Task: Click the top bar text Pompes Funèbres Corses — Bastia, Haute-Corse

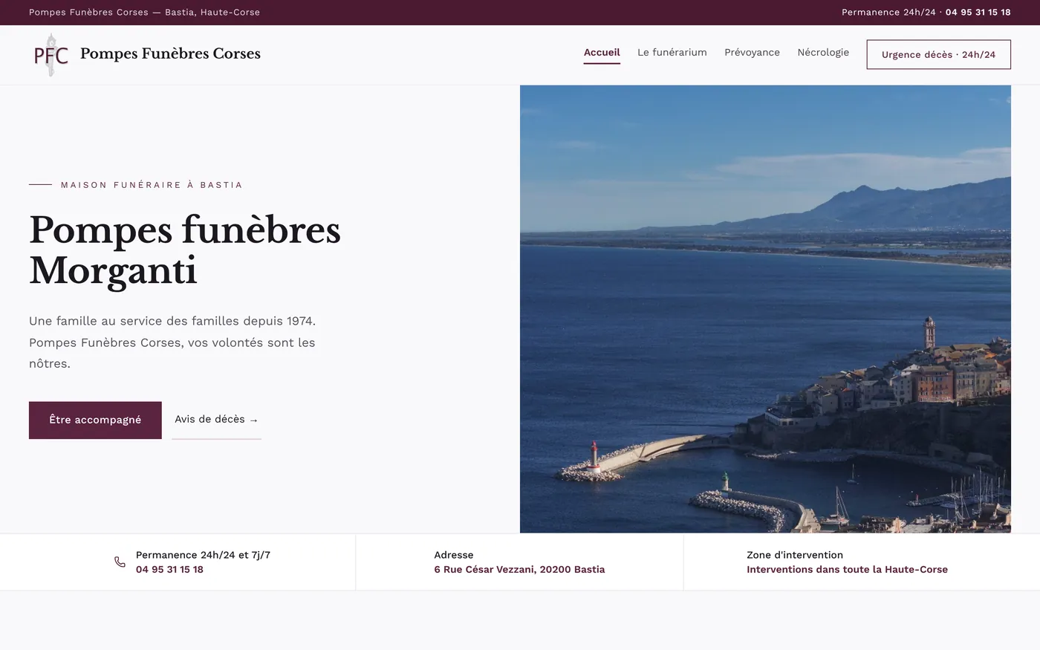Action: coord(144,13)
